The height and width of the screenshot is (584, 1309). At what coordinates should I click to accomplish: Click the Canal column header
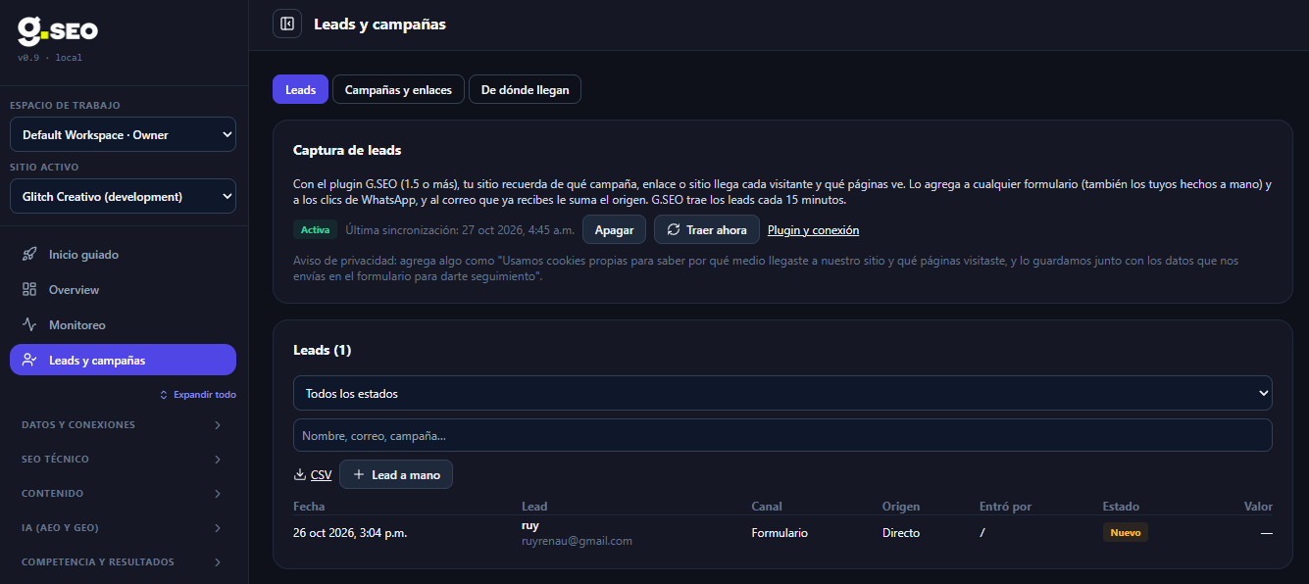767,507
